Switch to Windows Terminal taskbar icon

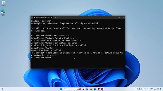tap(102, 89)
